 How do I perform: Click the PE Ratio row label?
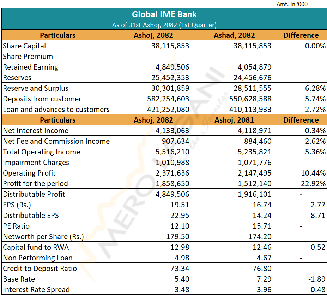(16, 226)
